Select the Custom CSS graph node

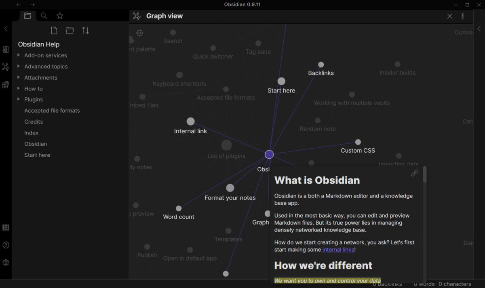pyautogui.click(x=358, y=142)
